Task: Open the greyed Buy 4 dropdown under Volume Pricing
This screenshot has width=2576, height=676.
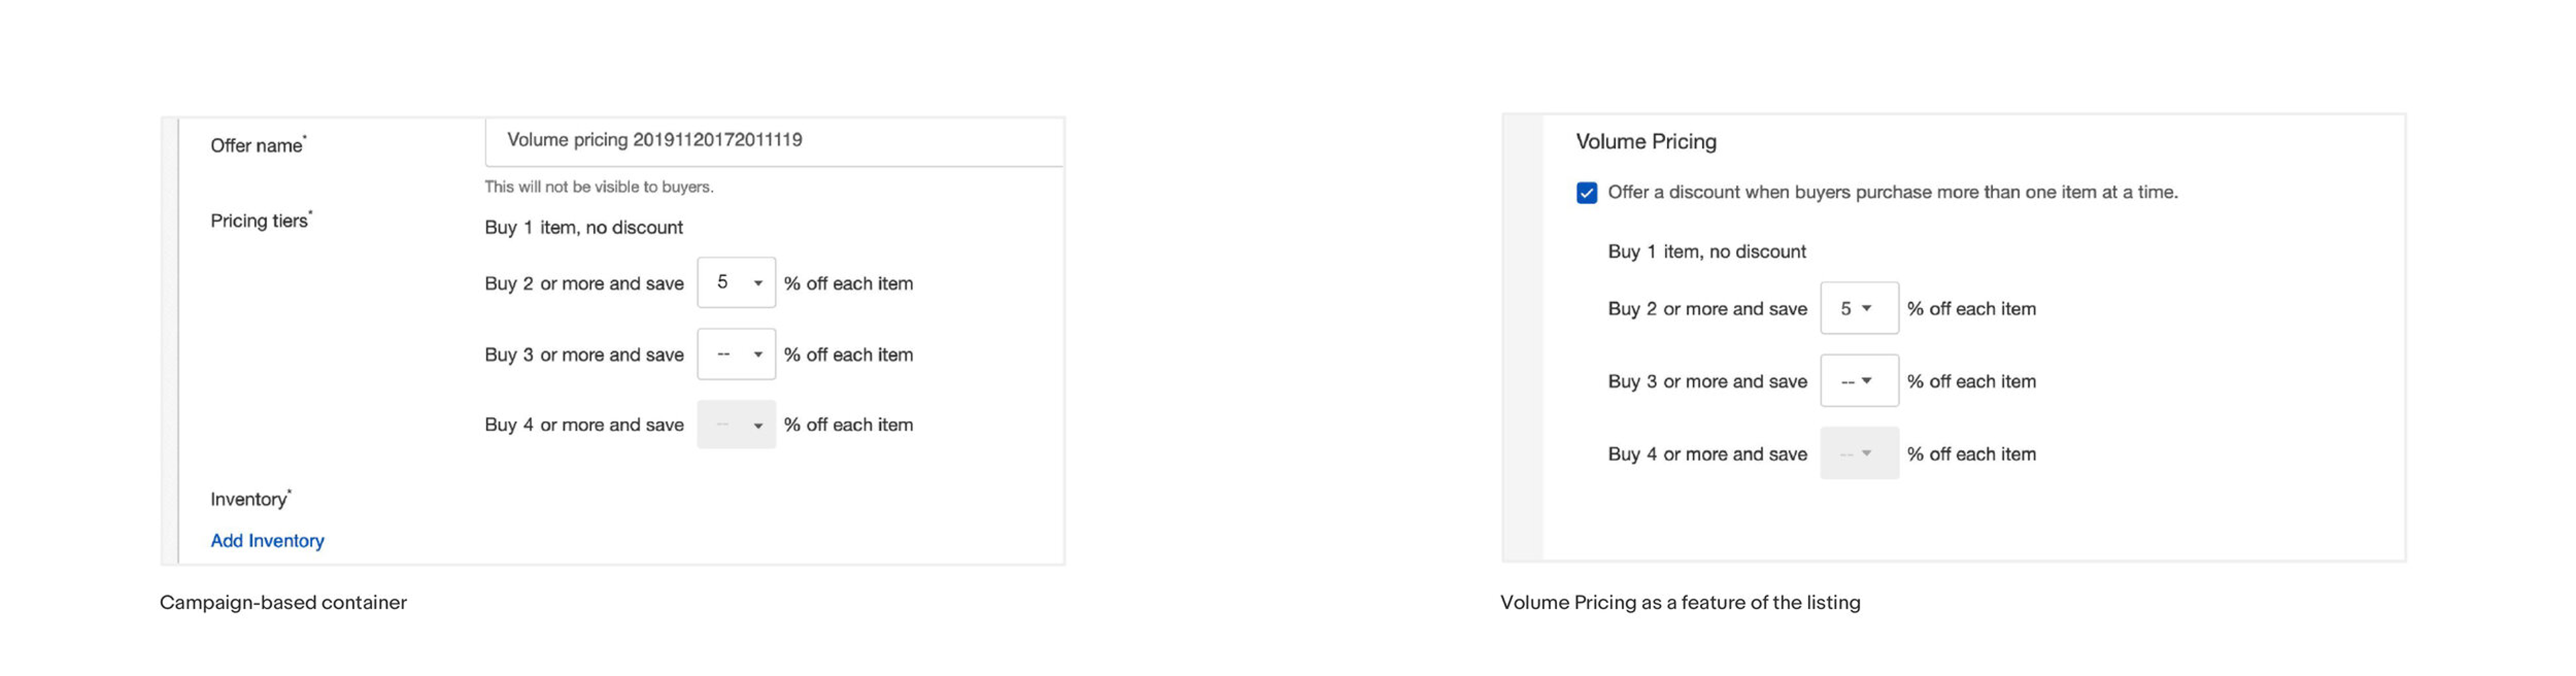Action: 1859,454
